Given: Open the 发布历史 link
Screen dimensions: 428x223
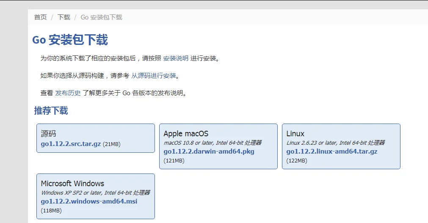Looking at the screenshot, I should 68,93.
